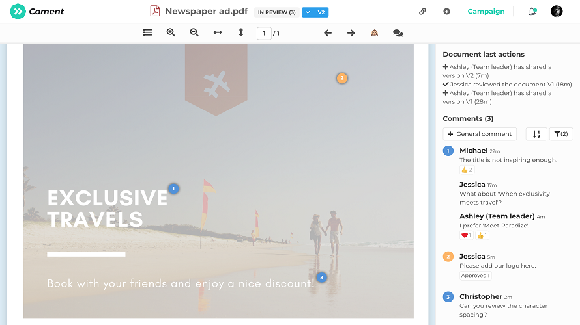The image size is (580, 325).
Task: Open the V2 version dropdown
Action: tap(315, 12)
